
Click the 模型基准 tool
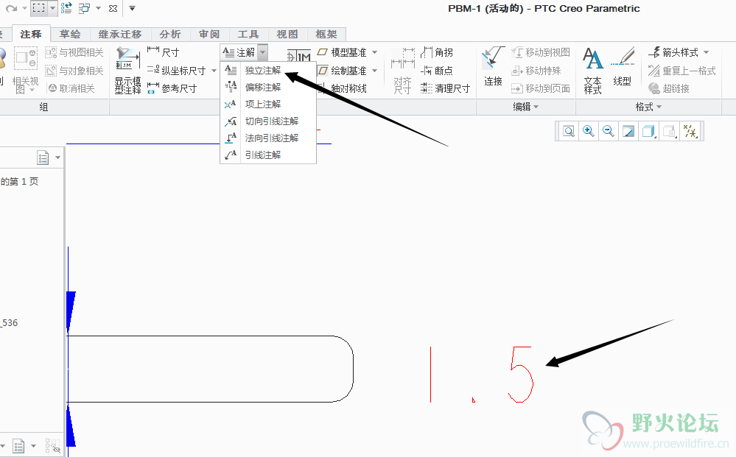[x=343, y=52]
